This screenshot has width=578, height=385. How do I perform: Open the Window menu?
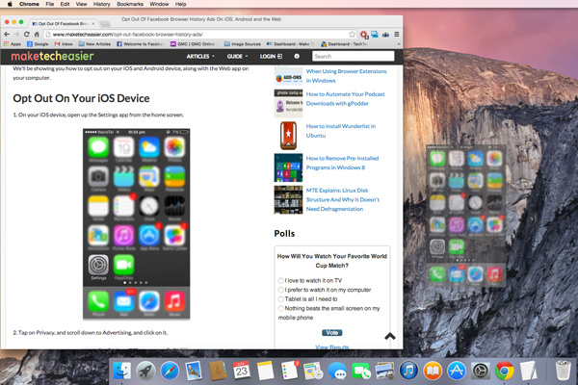[159, 4]
